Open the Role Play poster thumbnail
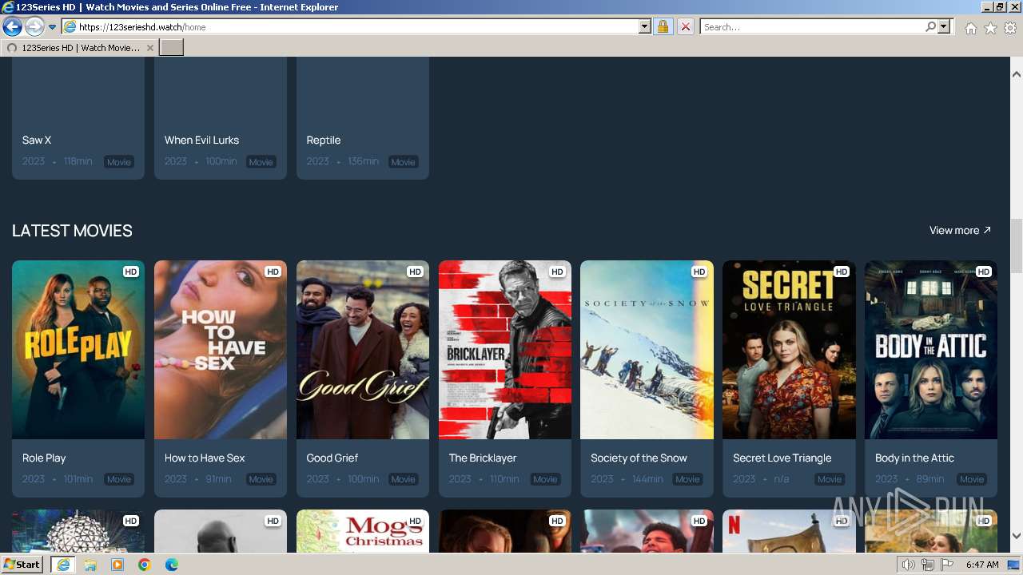Viewport: 1023px width, 575px height. tap(78, 350)
